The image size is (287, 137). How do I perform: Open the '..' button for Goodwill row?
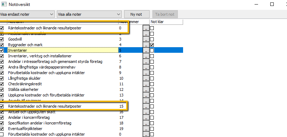(x=146, y=39)
